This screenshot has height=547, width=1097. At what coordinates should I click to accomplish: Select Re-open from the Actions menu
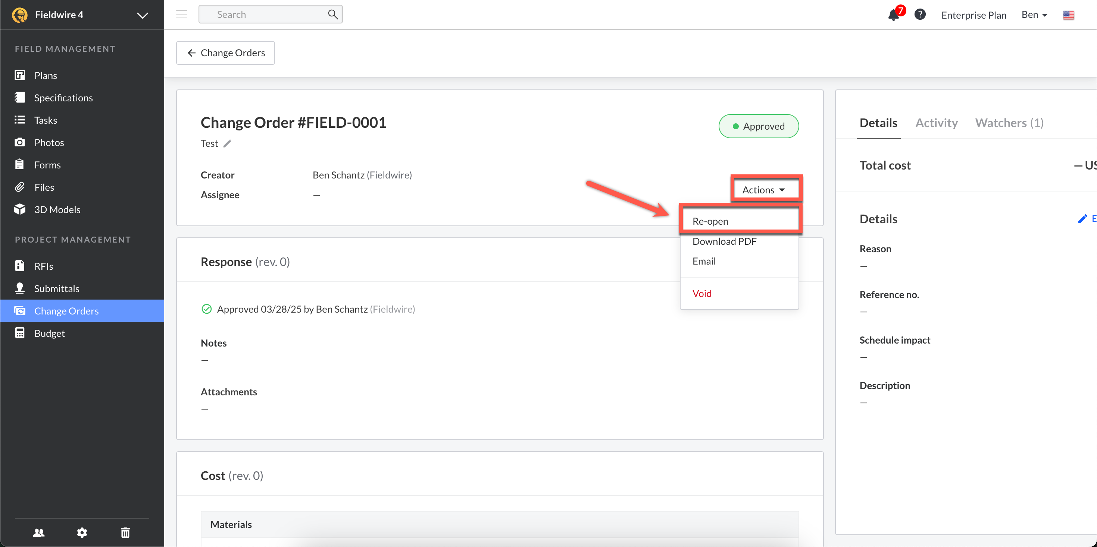pos(710,221)
